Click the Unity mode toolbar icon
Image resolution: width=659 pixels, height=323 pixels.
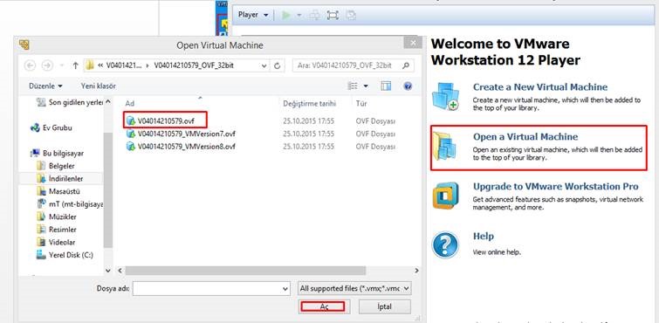point(351,15)
